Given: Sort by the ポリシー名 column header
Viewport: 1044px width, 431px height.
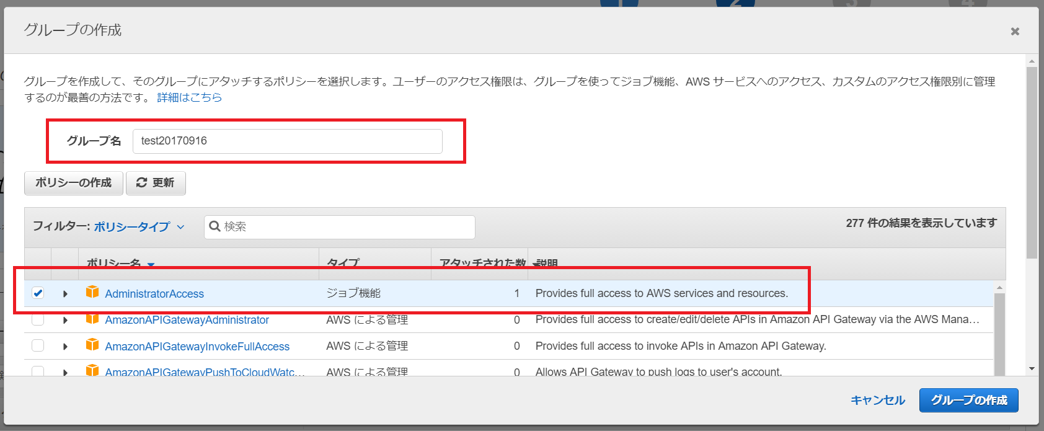Looking at the screenshot, I should coord(120,264).
